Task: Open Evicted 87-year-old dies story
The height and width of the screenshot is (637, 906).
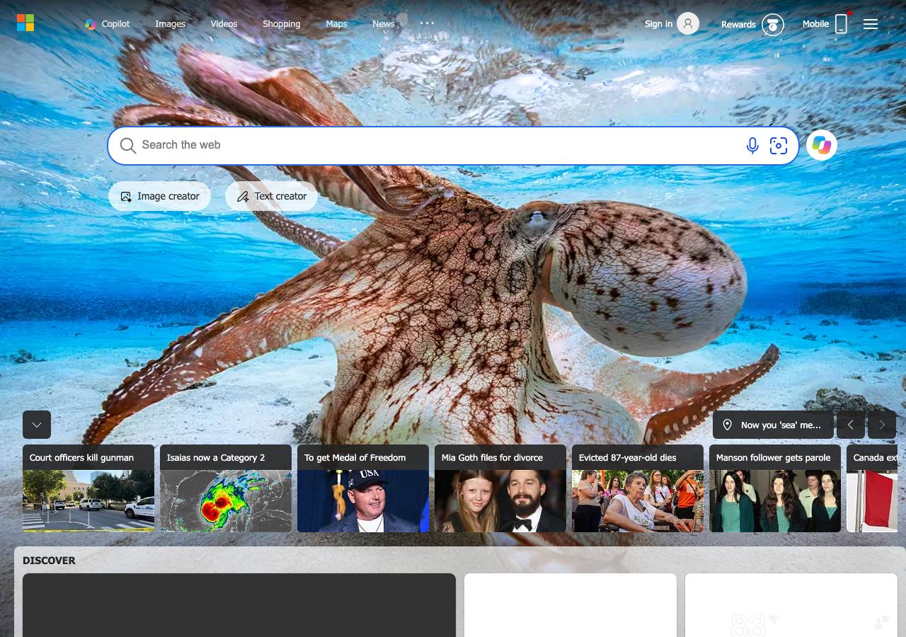Action: pos(638,488)
